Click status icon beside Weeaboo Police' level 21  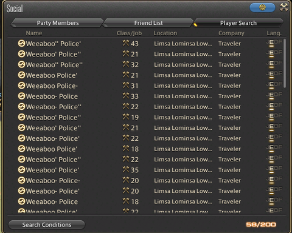click(21, 75)
